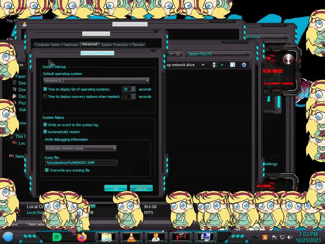Select Desktop favorite in Explorer sidebar

20,83
